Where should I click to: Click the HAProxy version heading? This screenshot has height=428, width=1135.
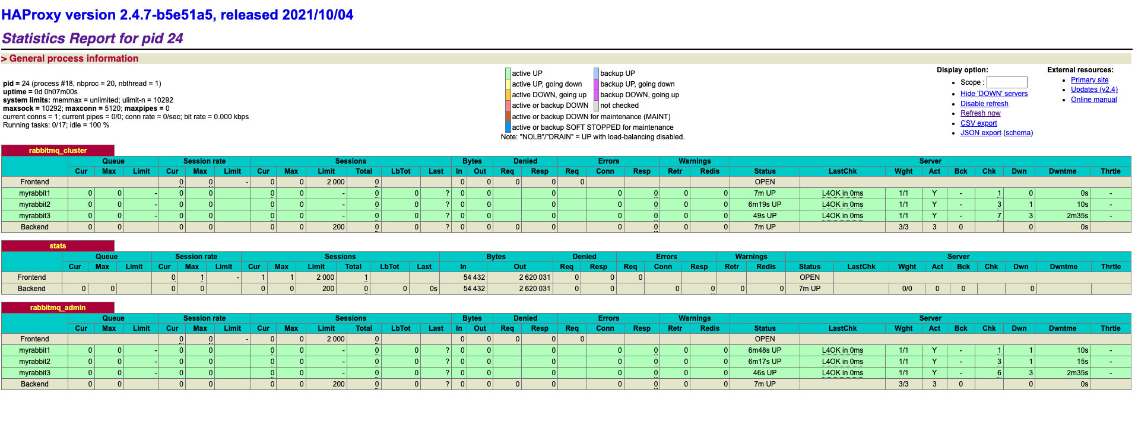177,15
